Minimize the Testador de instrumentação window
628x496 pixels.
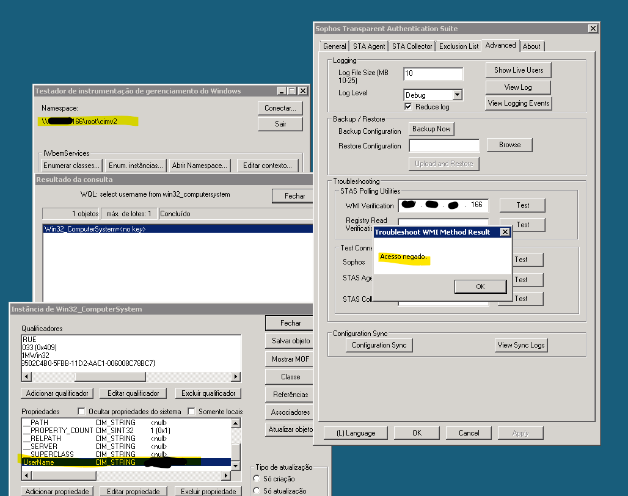pyautogui.click(x=282, y=91)
